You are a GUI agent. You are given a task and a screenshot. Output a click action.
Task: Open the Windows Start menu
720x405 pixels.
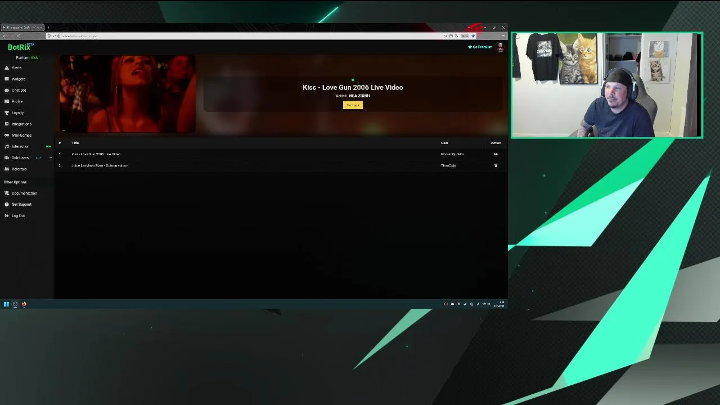[x=6, y=304]
